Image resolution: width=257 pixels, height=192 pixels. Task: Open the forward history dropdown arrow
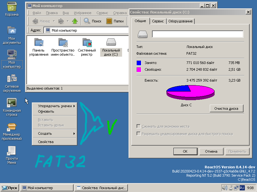click(x=67, y=21)
